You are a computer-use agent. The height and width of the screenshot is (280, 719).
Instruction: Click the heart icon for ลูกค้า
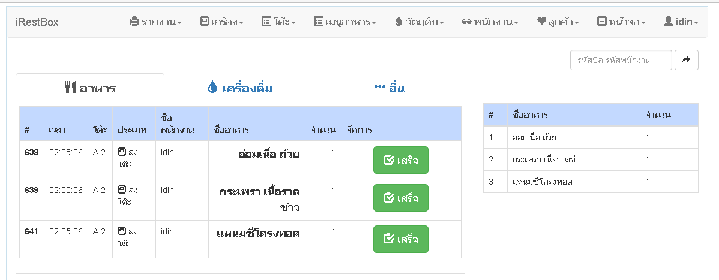coord(541,21)
